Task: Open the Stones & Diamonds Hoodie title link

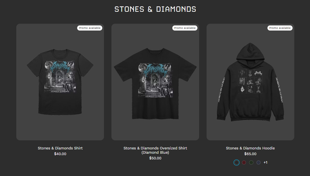Action: [250, 148]
